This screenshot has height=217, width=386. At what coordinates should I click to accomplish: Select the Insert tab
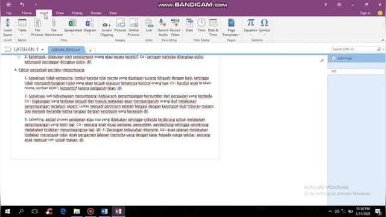(44, 13)
